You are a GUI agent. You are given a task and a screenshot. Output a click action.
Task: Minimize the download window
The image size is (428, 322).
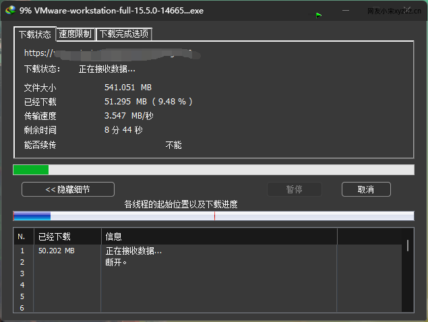coord(346,11)
